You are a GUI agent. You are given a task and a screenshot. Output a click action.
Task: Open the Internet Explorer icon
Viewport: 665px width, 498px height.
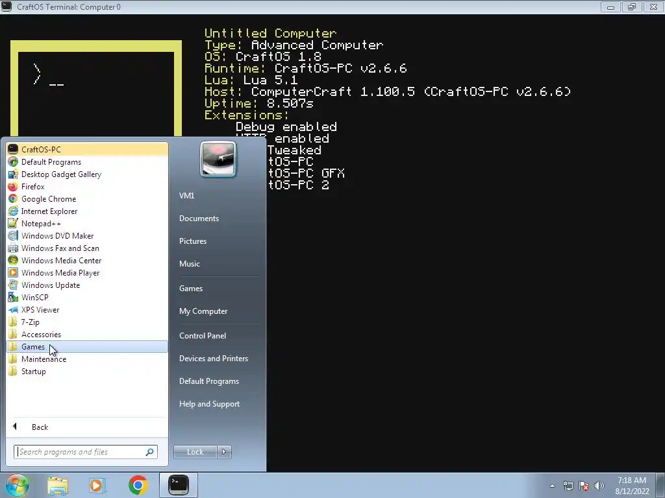click(x=13, y=211)
